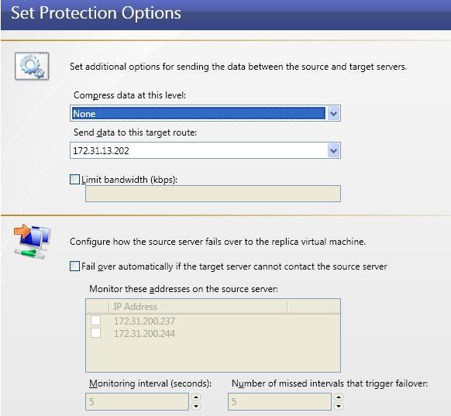
Task: Click the monitoring interval seconds field
Action: pyautogui.click(x=137, y=401)
